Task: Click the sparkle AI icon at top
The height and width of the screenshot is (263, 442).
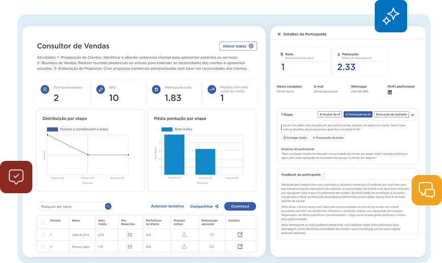Action: (390, 16)
